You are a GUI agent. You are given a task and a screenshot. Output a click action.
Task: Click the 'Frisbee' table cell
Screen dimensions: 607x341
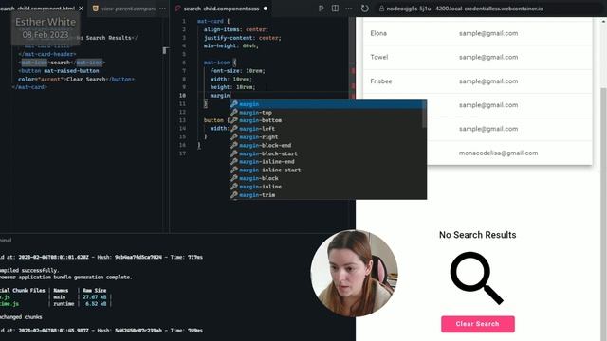pyautogui.click(x=381, y=81)
